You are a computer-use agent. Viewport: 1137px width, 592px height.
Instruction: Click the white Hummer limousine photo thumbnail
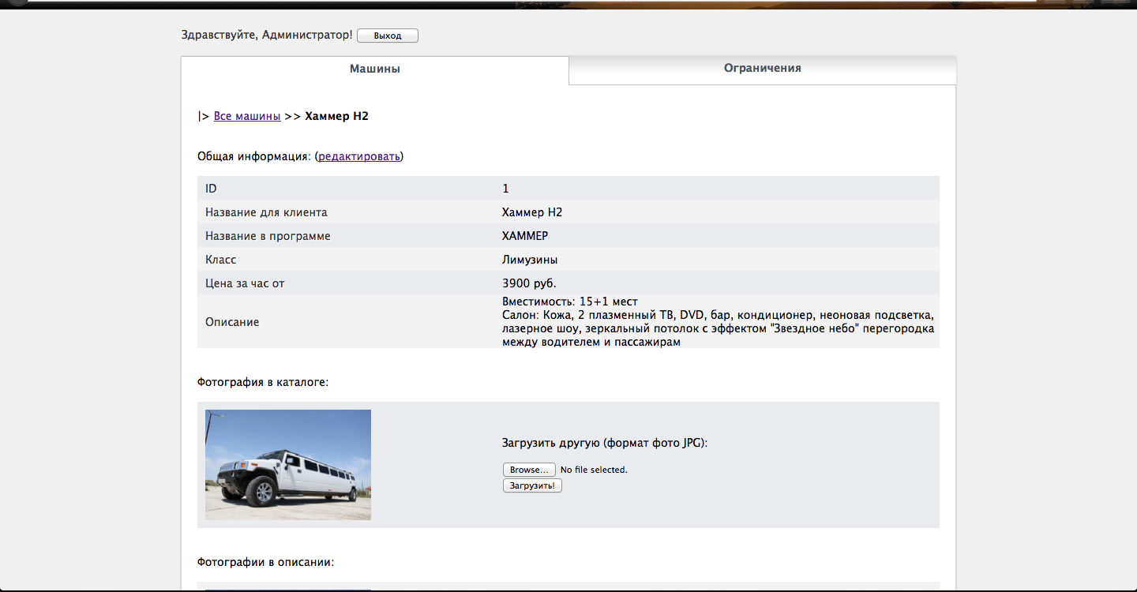click(x=287, y=464)
